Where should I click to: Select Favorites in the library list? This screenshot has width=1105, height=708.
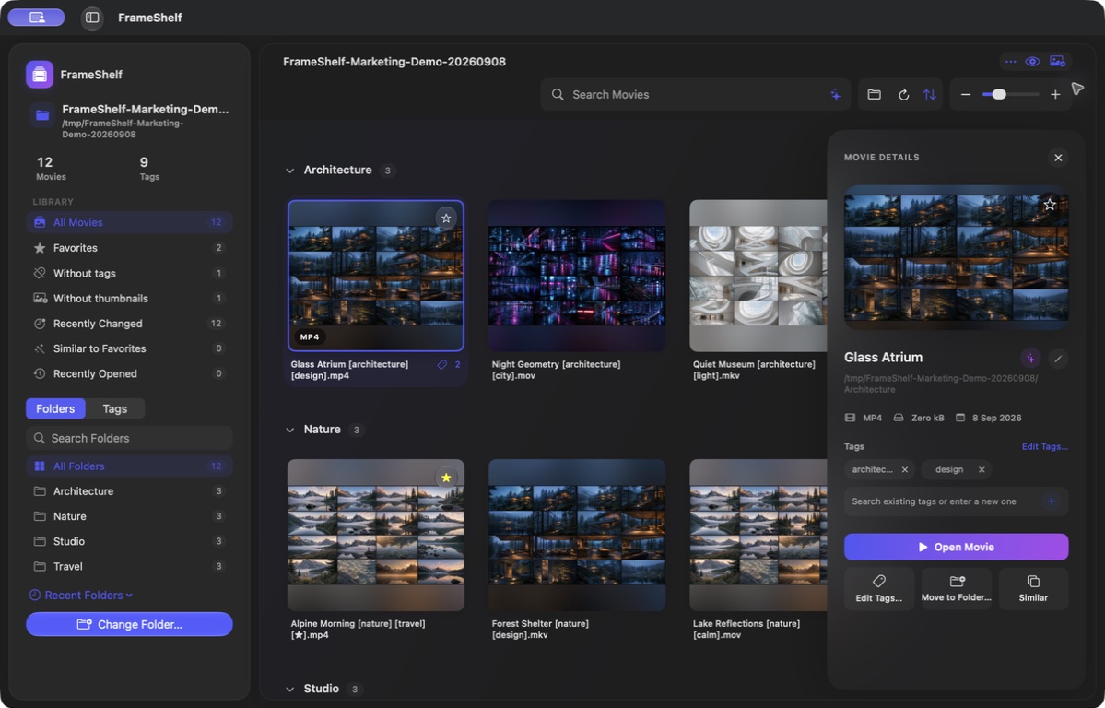[x=129, y=247]
